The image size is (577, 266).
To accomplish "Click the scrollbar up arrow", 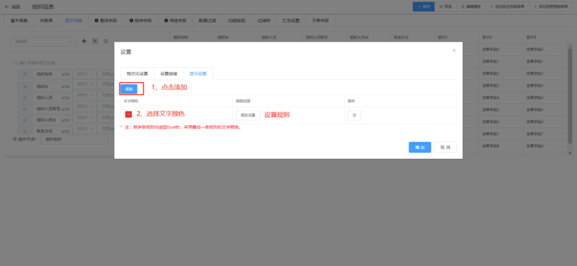I will click(571, 46).
